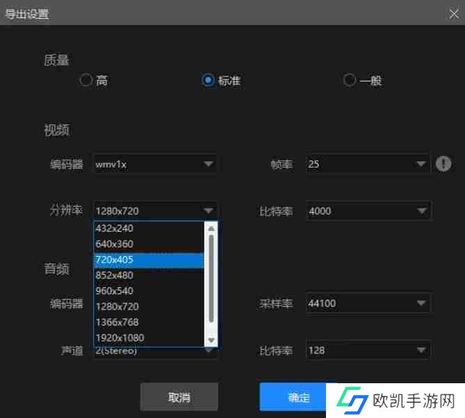Choose 1280x720 in the open list
The image size is (465, 418).
pos(149,307)
